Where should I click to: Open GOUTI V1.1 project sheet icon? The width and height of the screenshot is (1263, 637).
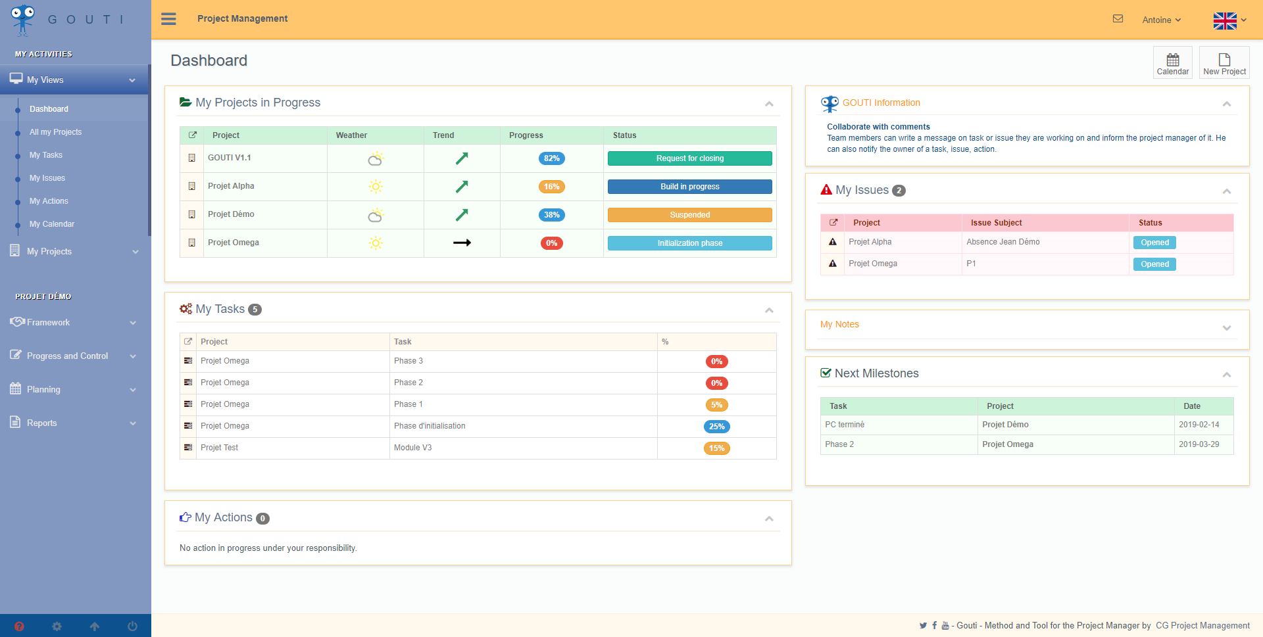(x=192, y=158)
